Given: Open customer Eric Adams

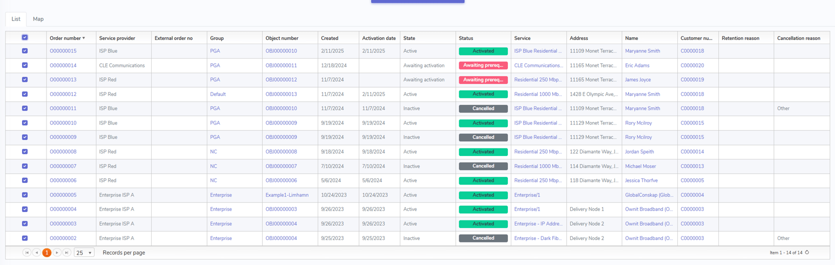Looking at the screenshot, I should pyautogui.click(x=637, y=65).
